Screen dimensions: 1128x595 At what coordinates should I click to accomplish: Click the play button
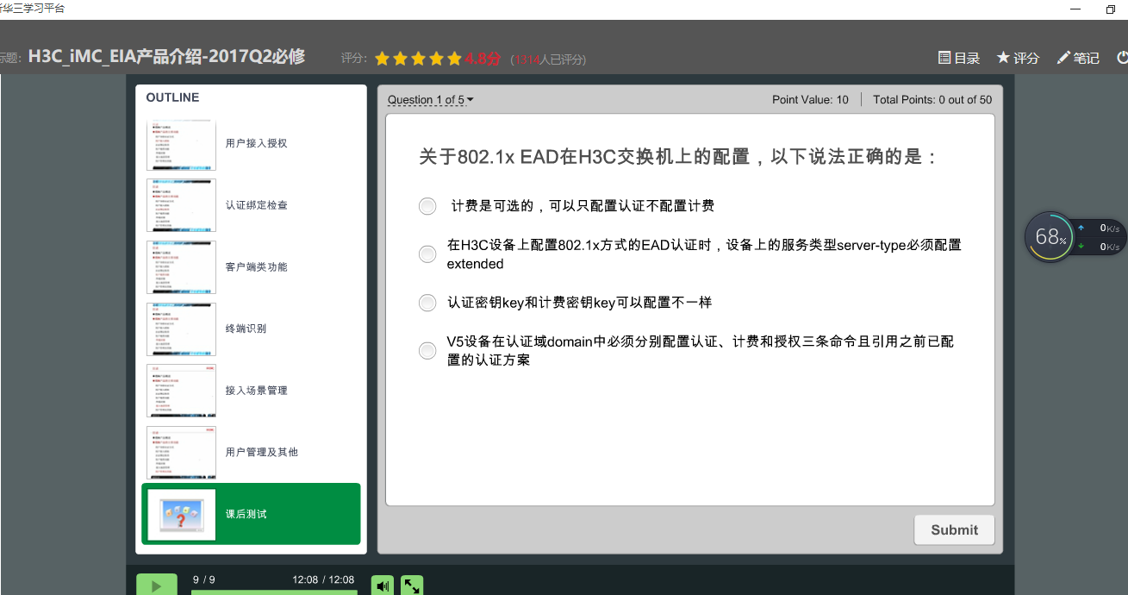click(x=157, y=586)
